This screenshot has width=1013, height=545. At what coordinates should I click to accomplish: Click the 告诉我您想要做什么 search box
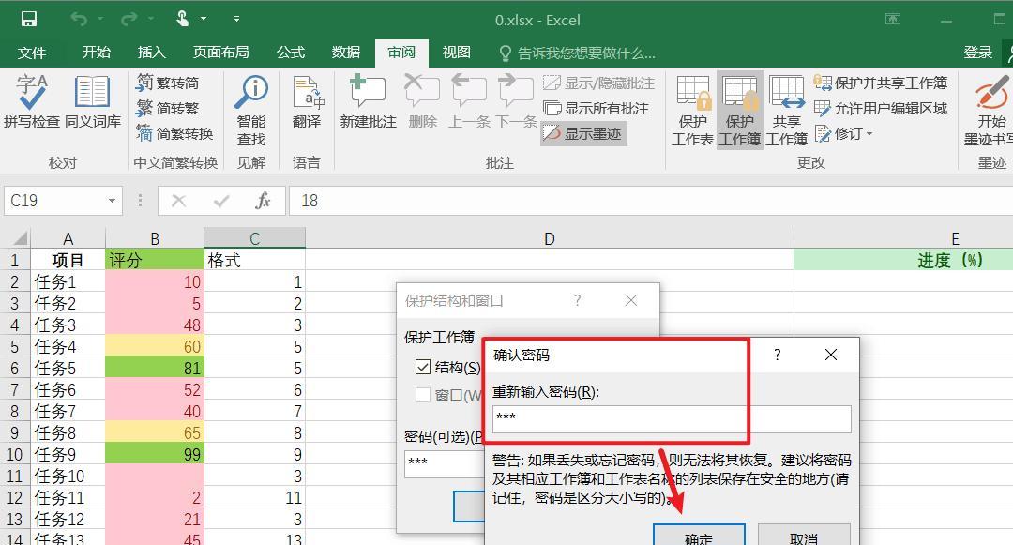tap(578, 53)
